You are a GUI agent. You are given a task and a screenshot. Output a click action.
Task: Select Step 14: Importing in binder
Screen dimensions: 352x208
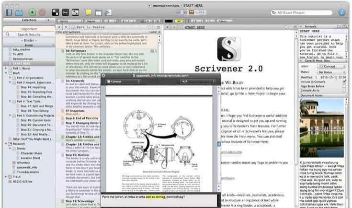33,87
